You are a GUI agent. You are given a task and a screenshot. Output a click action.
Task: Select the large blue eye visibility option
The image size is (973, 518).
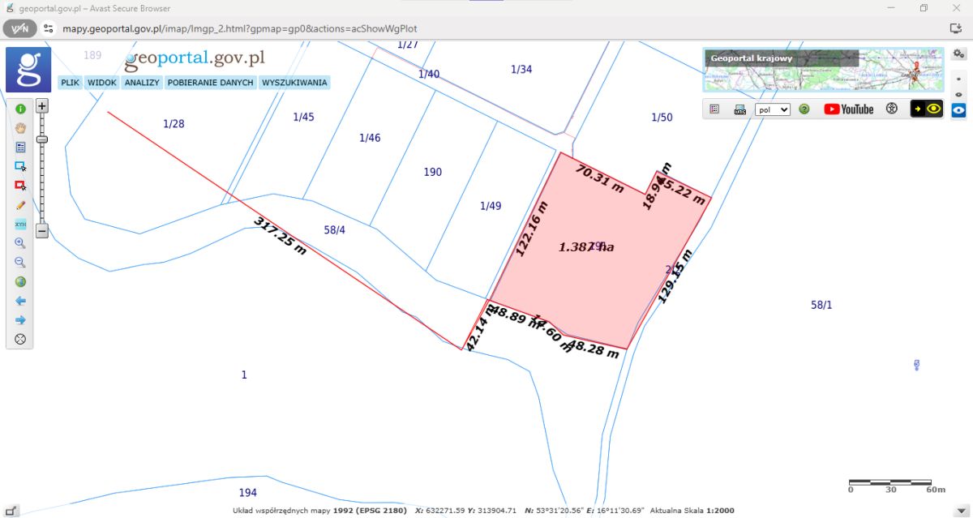958,109
